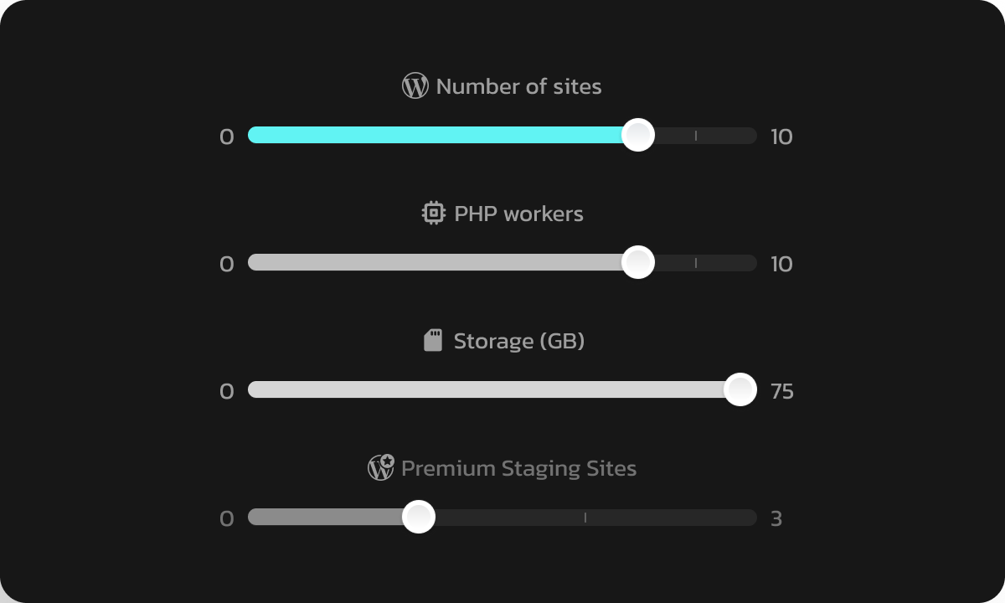This screenshot has height=603, width=1005.
Task: Click the maximum value 3 for Staging Sites
Action: click(x=776, y=519)
